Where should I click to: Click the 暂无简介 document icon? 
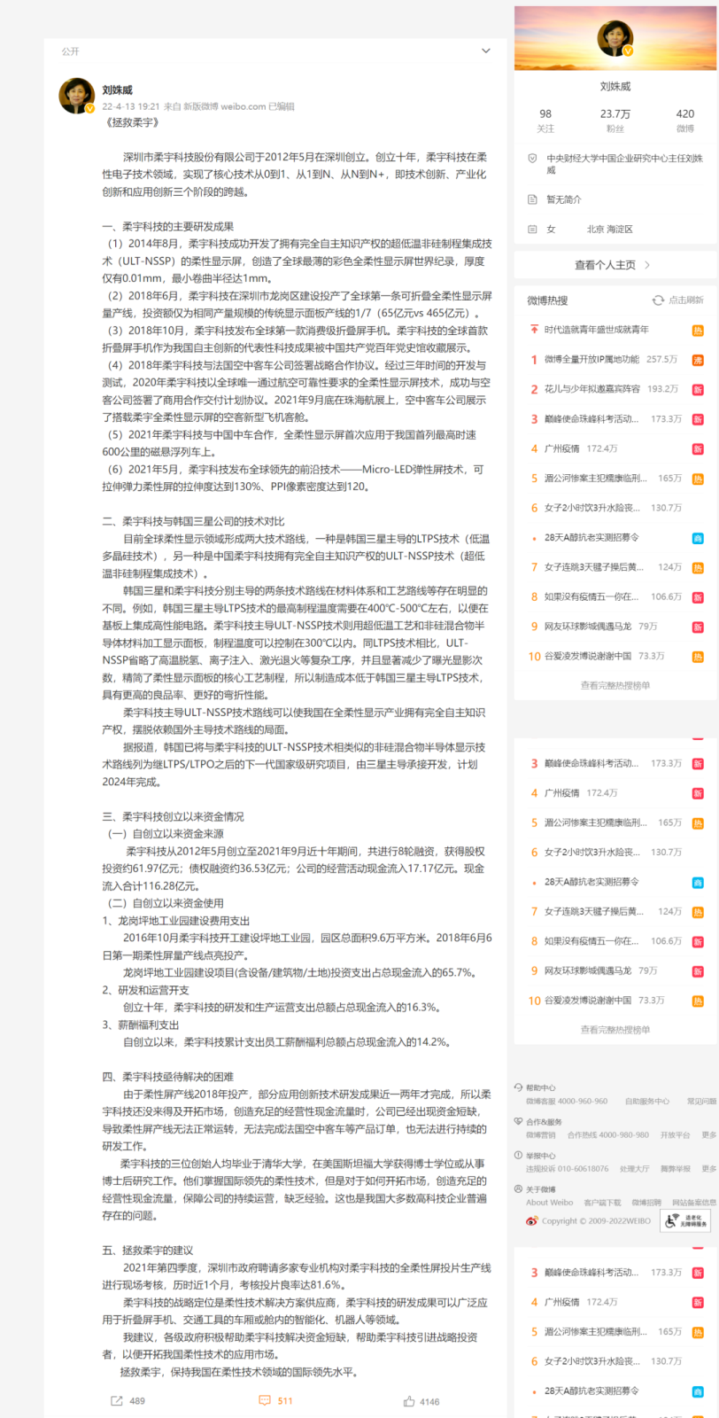[x=532, y=199]
